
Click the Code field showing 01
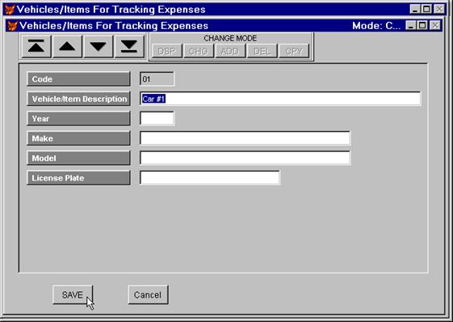(157, 79)
